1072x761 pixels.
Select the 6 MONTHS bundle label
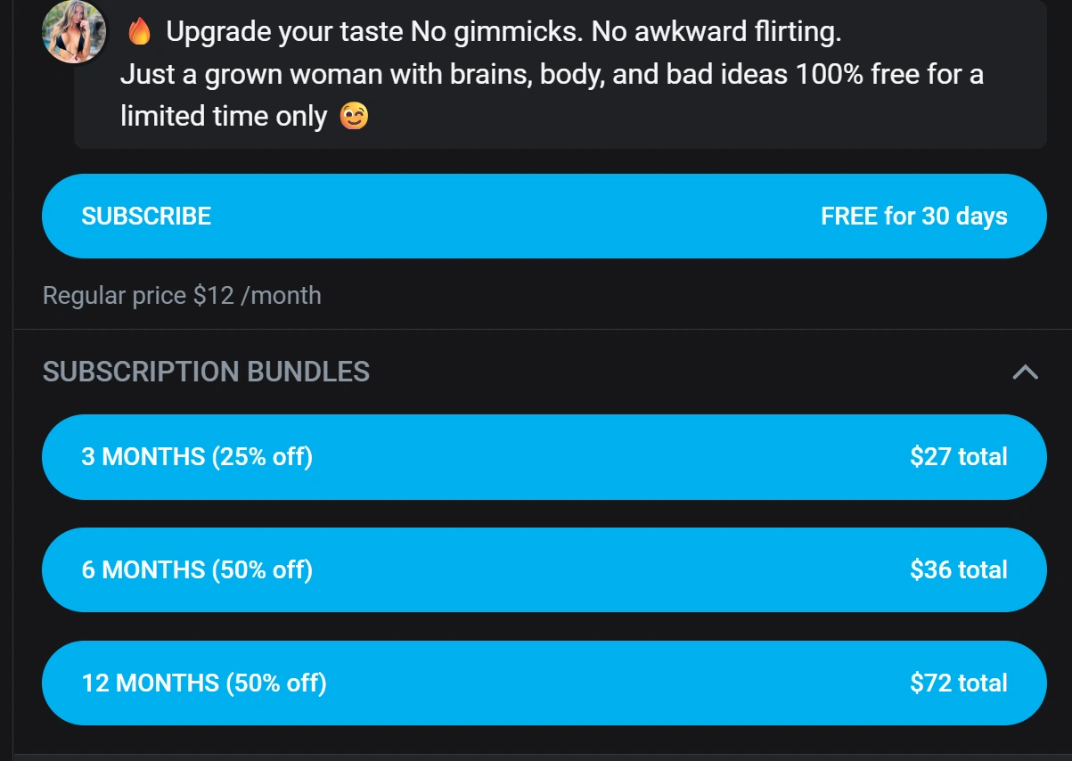point(143,570)
